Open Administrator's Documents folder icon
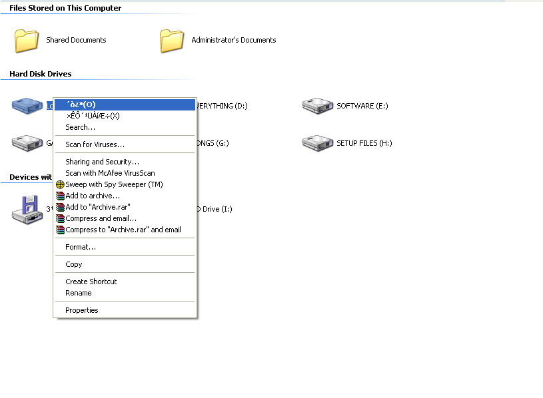The height and width of the screenshot is (398, 543). (x=172, y=41)
